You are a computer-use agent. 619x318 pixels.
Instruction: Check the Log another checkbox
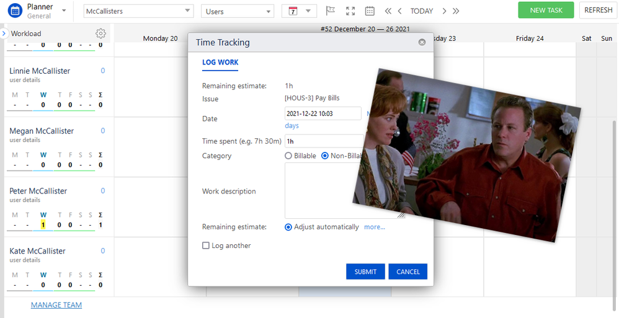(x=206, y=245)
